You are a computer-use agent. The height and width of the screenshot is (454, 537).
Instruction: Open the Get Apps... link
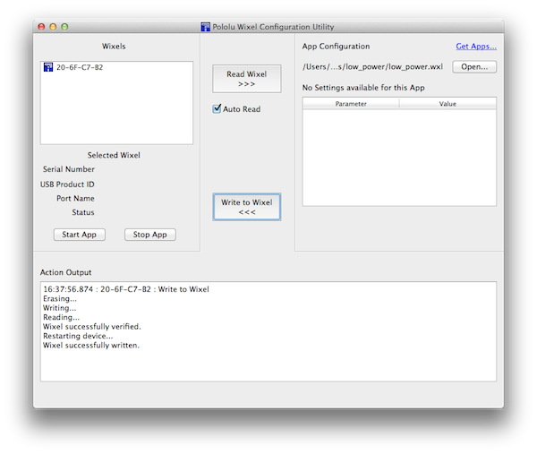(x=475, y=47)
